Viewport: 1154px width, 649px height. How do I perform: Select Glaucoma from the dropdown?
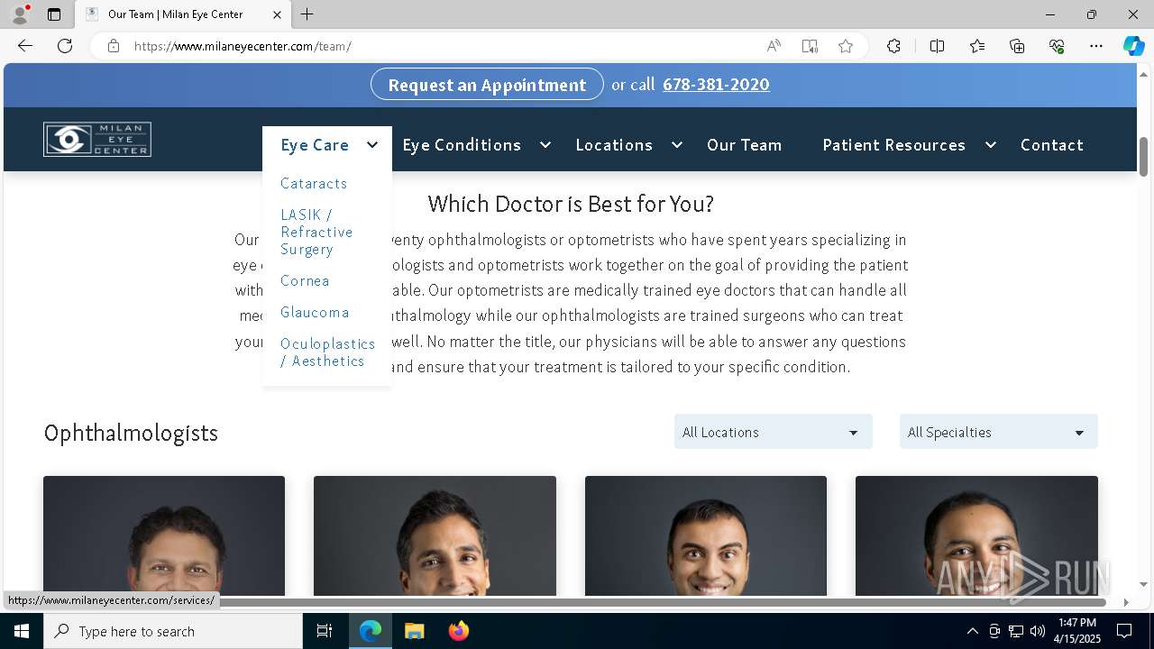(x=315, y=312)
